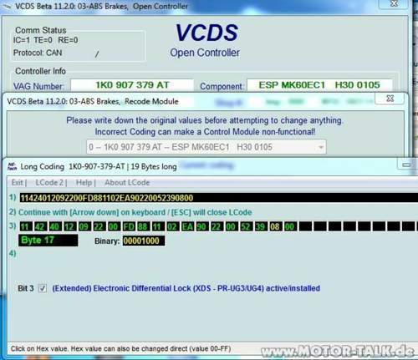Click the VCDS title bar app icon
This screenshot has width=418, height=360.
(7, 7)
